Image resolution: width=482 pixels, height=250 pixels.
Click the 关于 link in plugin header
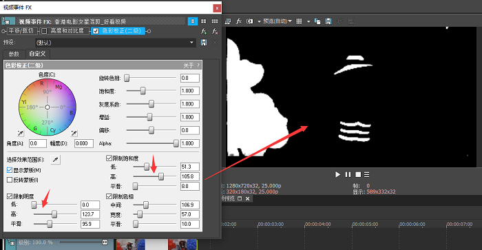189,65
